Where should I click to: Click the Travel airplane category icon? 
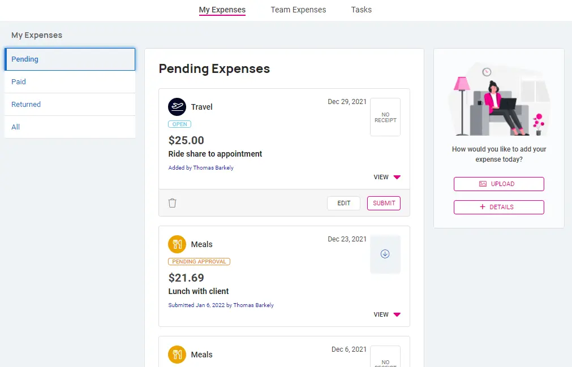(x=177, y=107)
